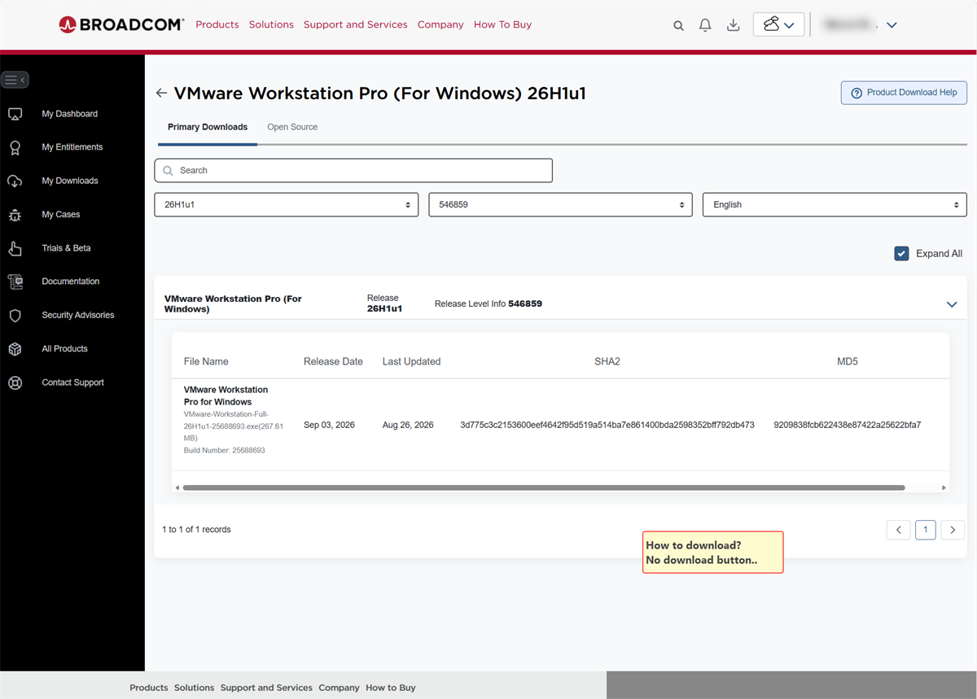Collapse the VMware Workstation Pro section chevron
Viewport: 977px width, 699px height.
952,304
